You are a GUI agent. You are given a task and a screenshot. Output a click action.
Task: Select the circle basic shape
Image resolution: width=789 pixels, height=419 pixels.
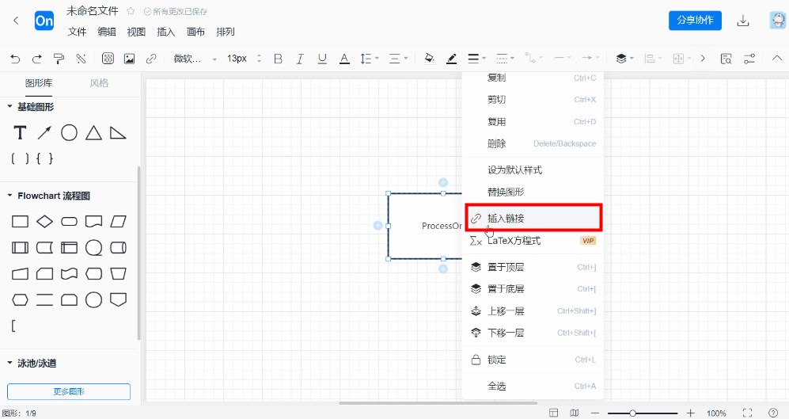[69, 133]
